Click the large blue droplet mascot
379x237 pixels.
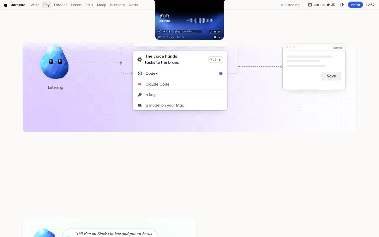(54, 62)
